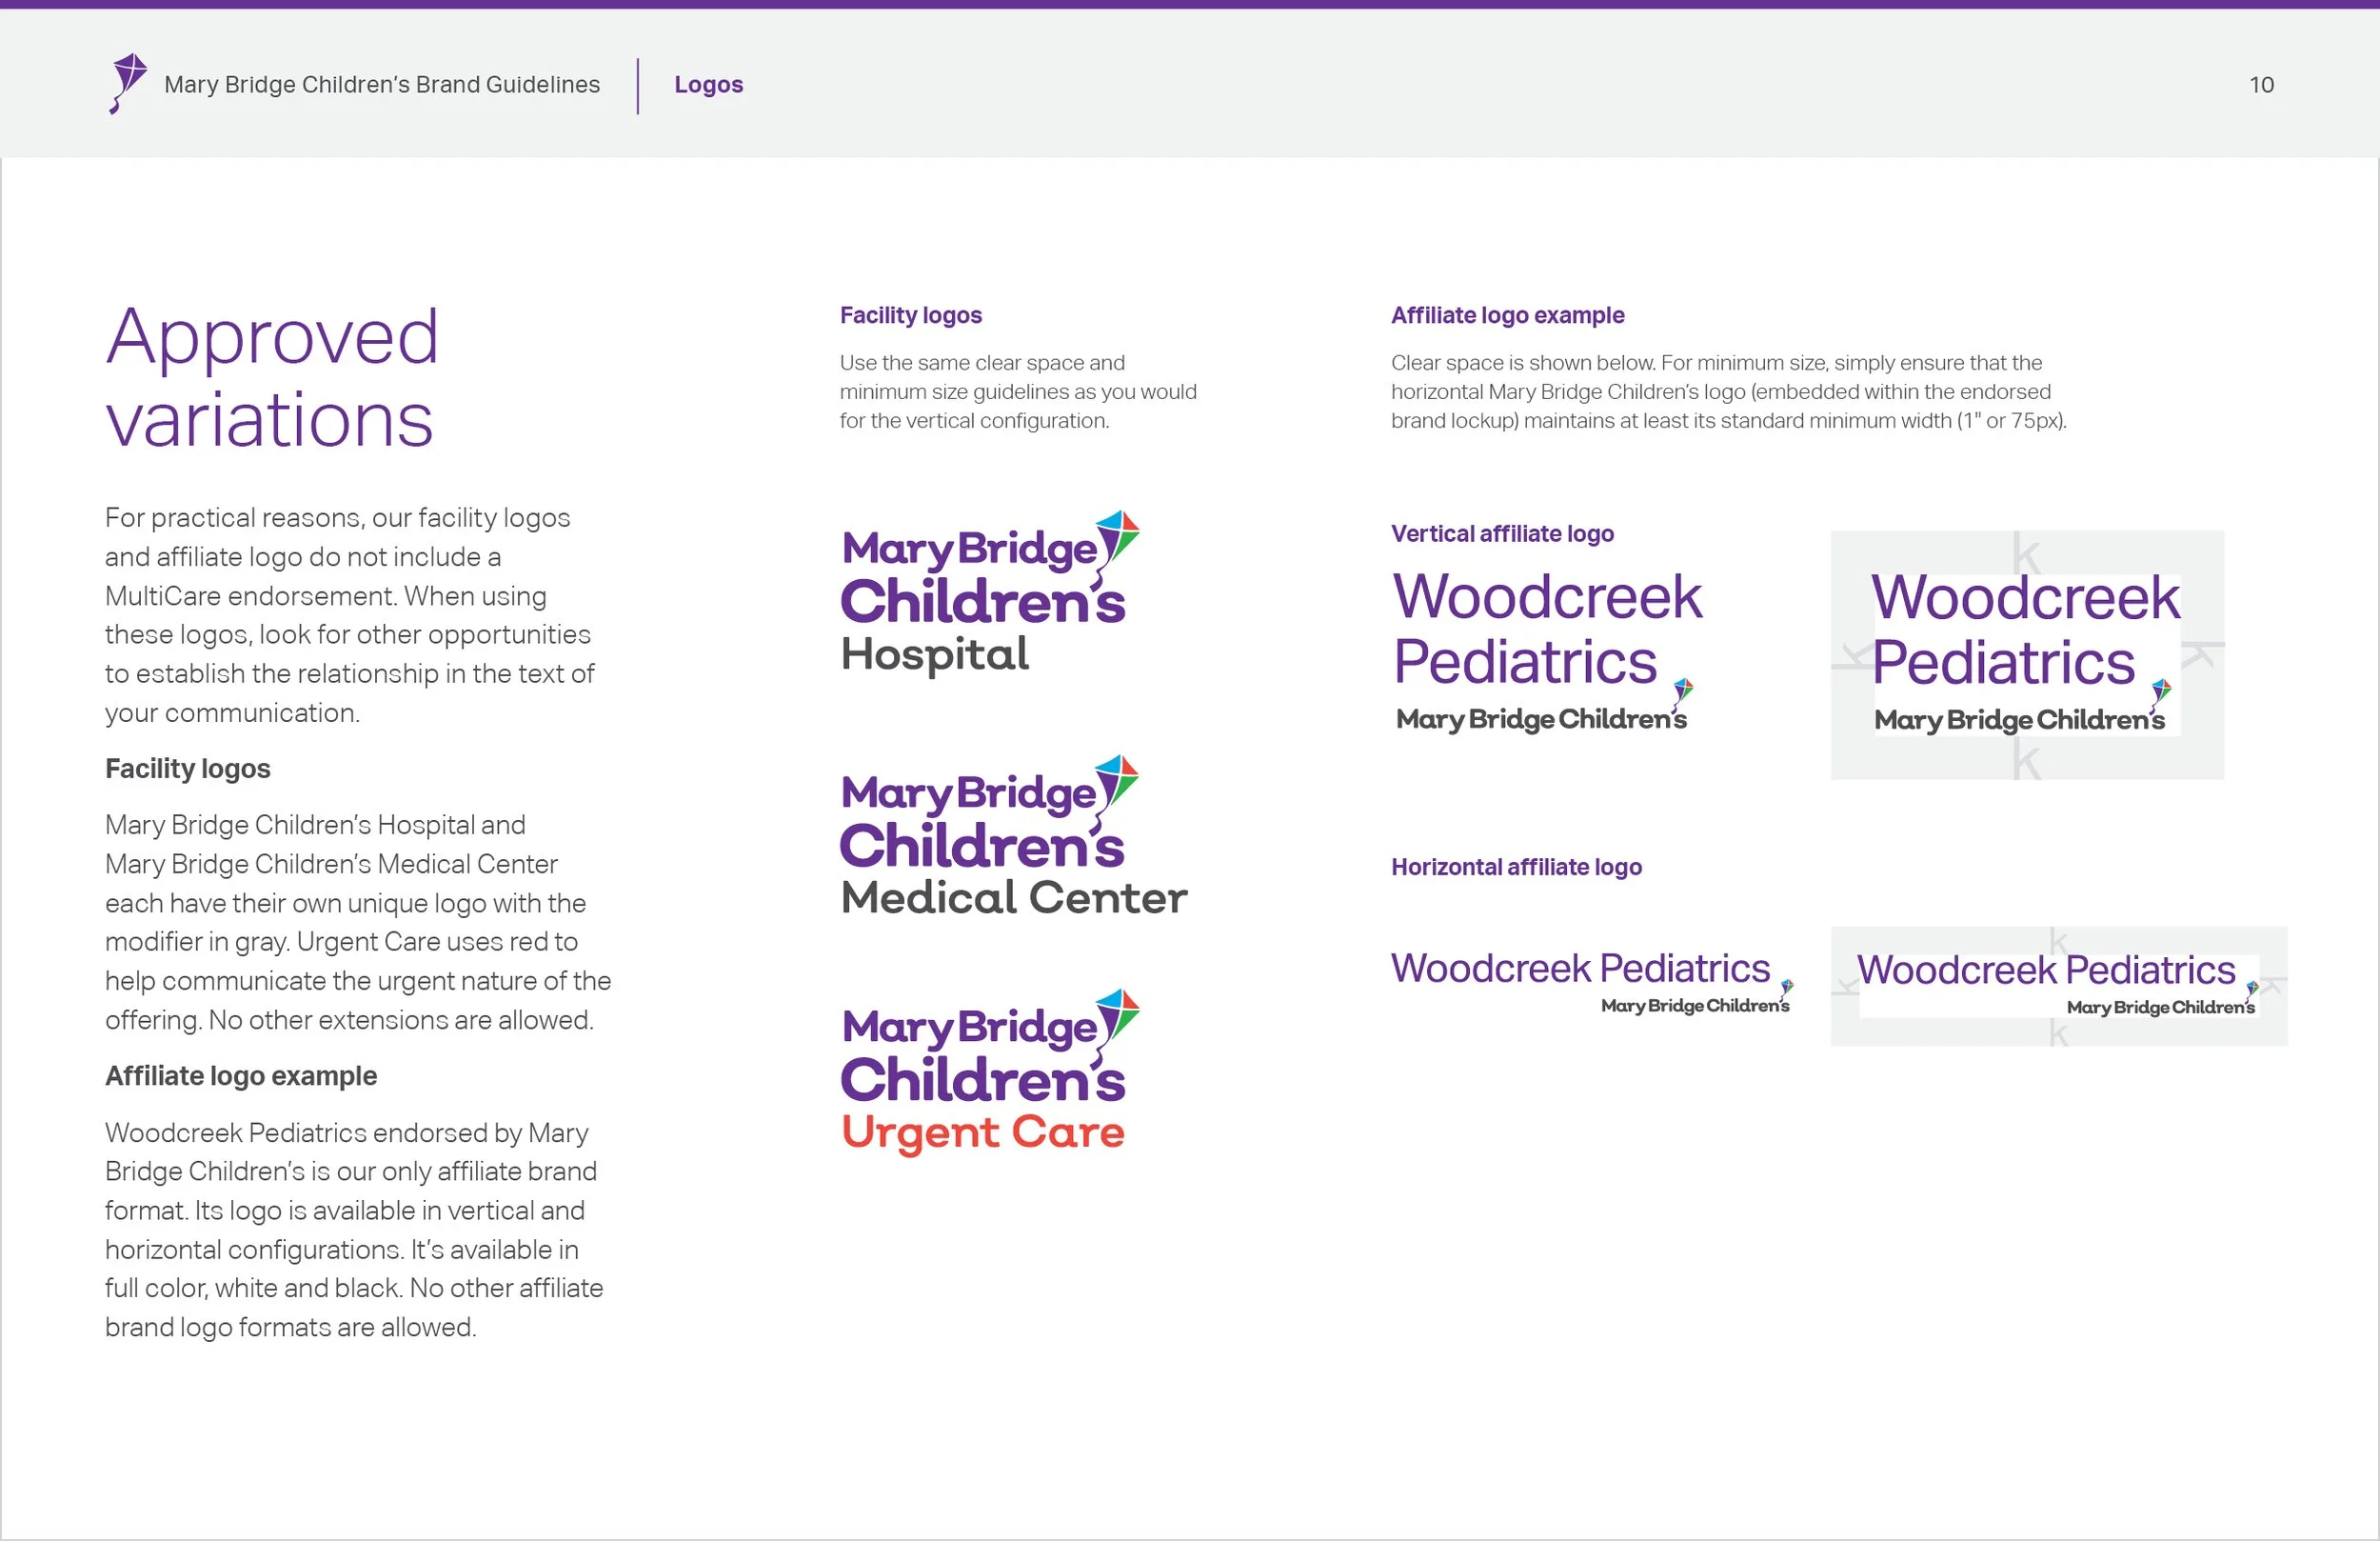Click the horizontal Woodcreek Pediatrics logo on white

pos(1591,982)
